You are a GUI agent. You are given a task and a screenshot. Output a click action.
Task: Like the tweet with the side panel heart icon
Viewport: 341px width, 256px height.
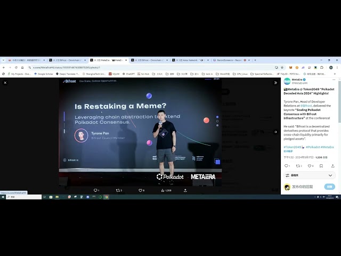[310, 166]
